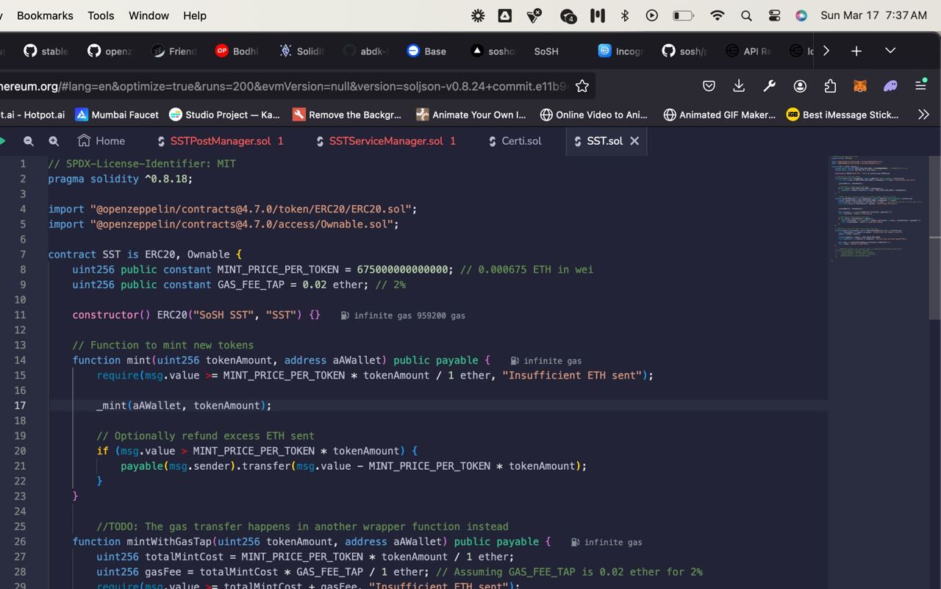The height and width of the screenshot is (589, 941).
Task: Click the battery status icon
Action: click(683, 15)
